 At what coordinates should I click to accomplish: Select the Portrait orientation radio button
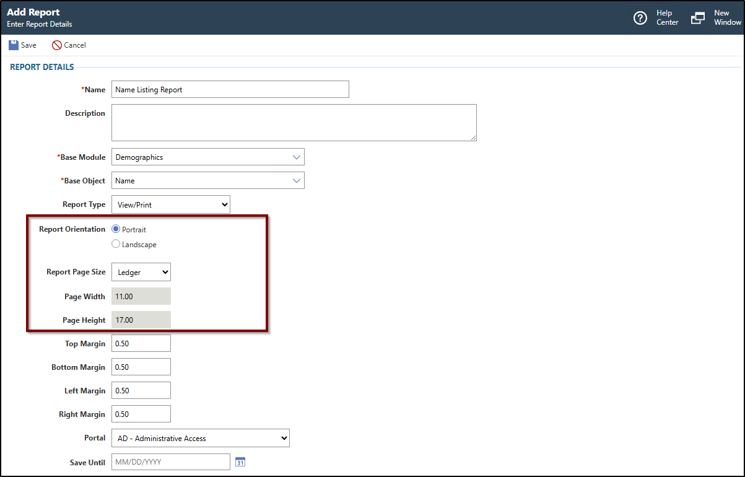click(116, 229)
